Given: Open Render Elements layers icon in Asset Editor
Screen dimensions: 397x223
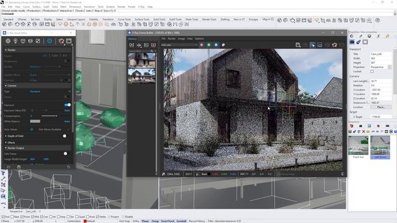Looking at the screenshot, I should pos(30,41).
